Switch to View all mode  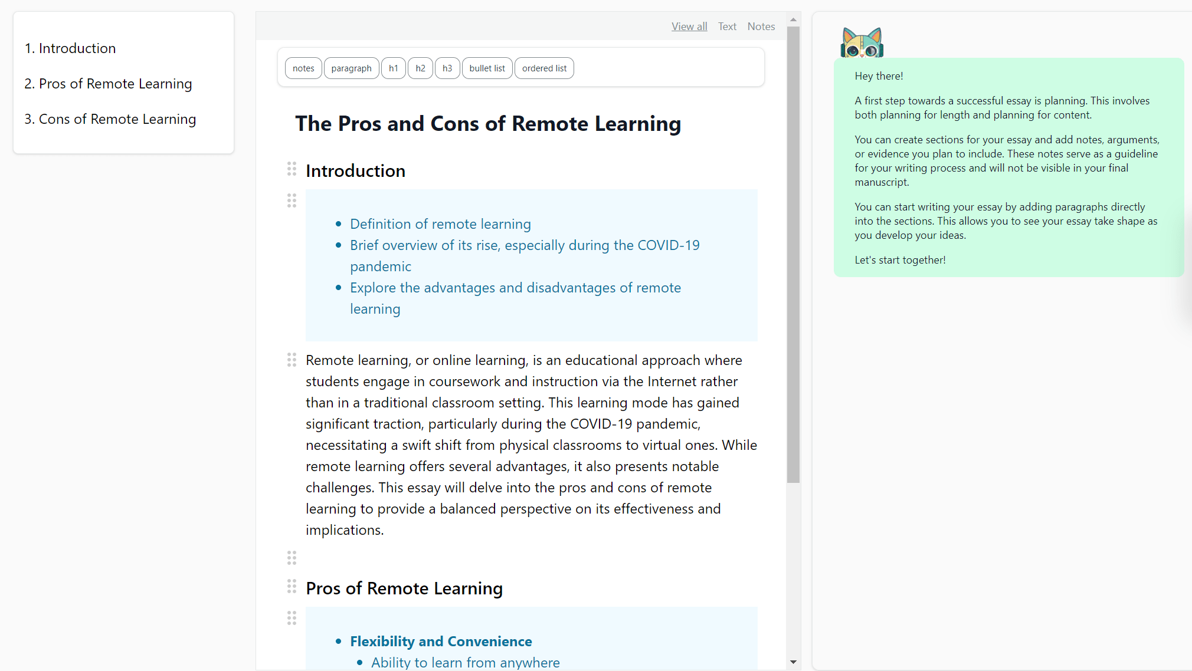[689, 27]
